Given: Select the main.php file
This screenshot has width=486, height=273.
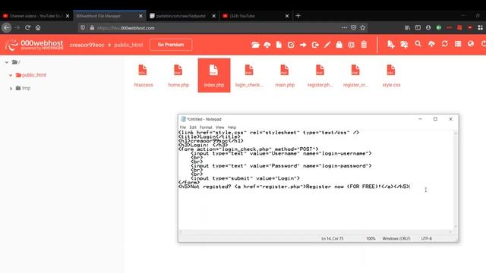Looking at the screenshot, I should 285,76.
